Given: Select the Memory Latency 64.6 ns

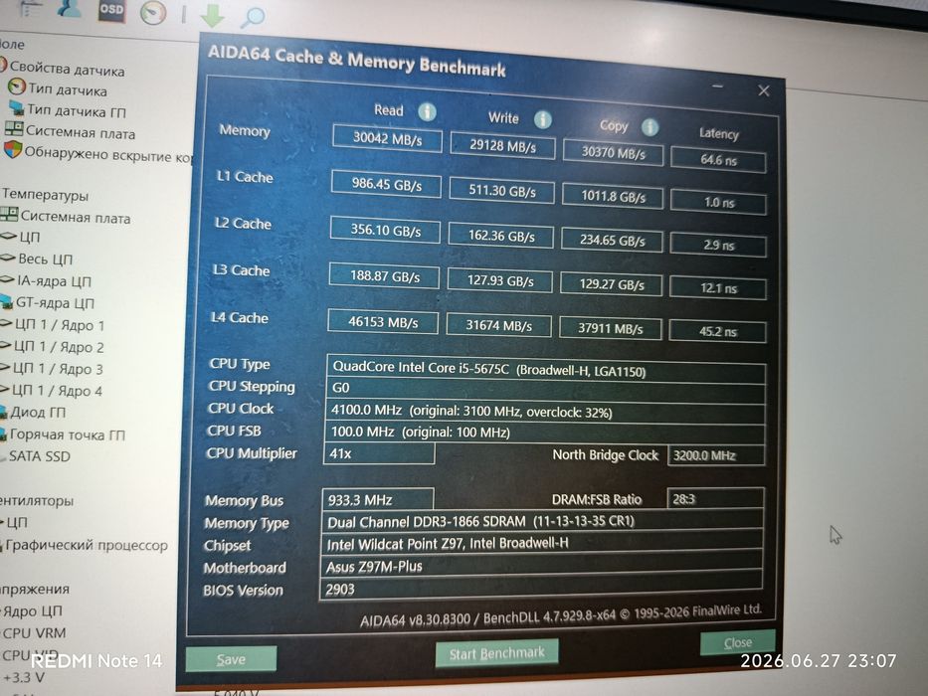Looking at the screenshot, I should click(718, 160).
